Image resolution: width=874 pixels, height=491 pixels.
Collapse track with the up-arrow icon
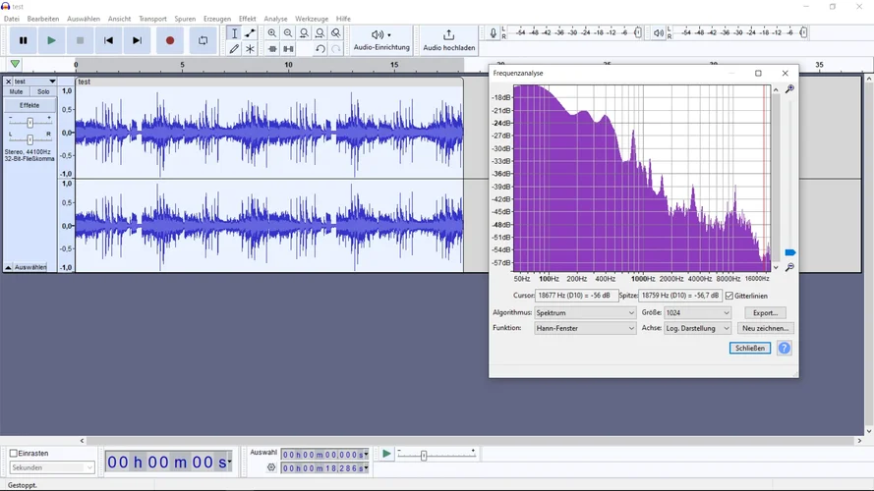click(x=9, y=267)
